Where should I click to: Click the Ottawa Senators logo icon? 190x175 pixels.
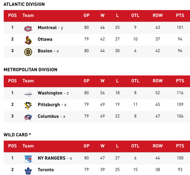click(28, 40)
